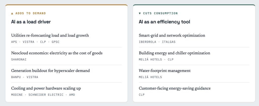The height and width of the screenshot is (106, 259).
Task: Click the SCHNEIDER ELECTRIC company tag
Action: (46, 95)
